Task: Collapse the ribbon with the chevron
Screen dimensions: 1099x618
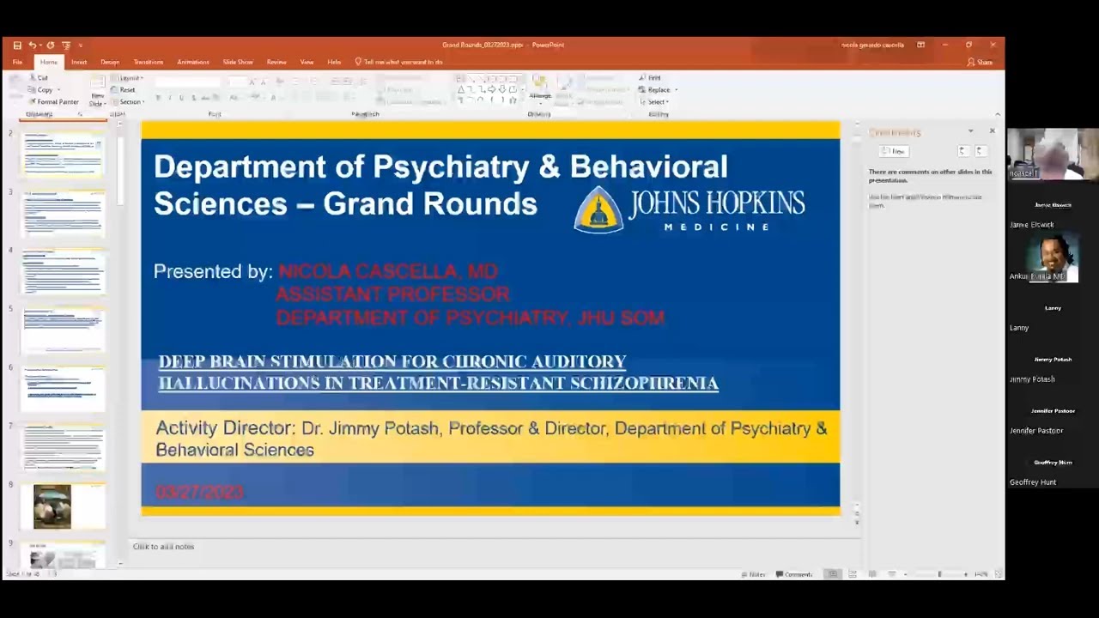Action: pyautogui.click(x=997, y=114)
